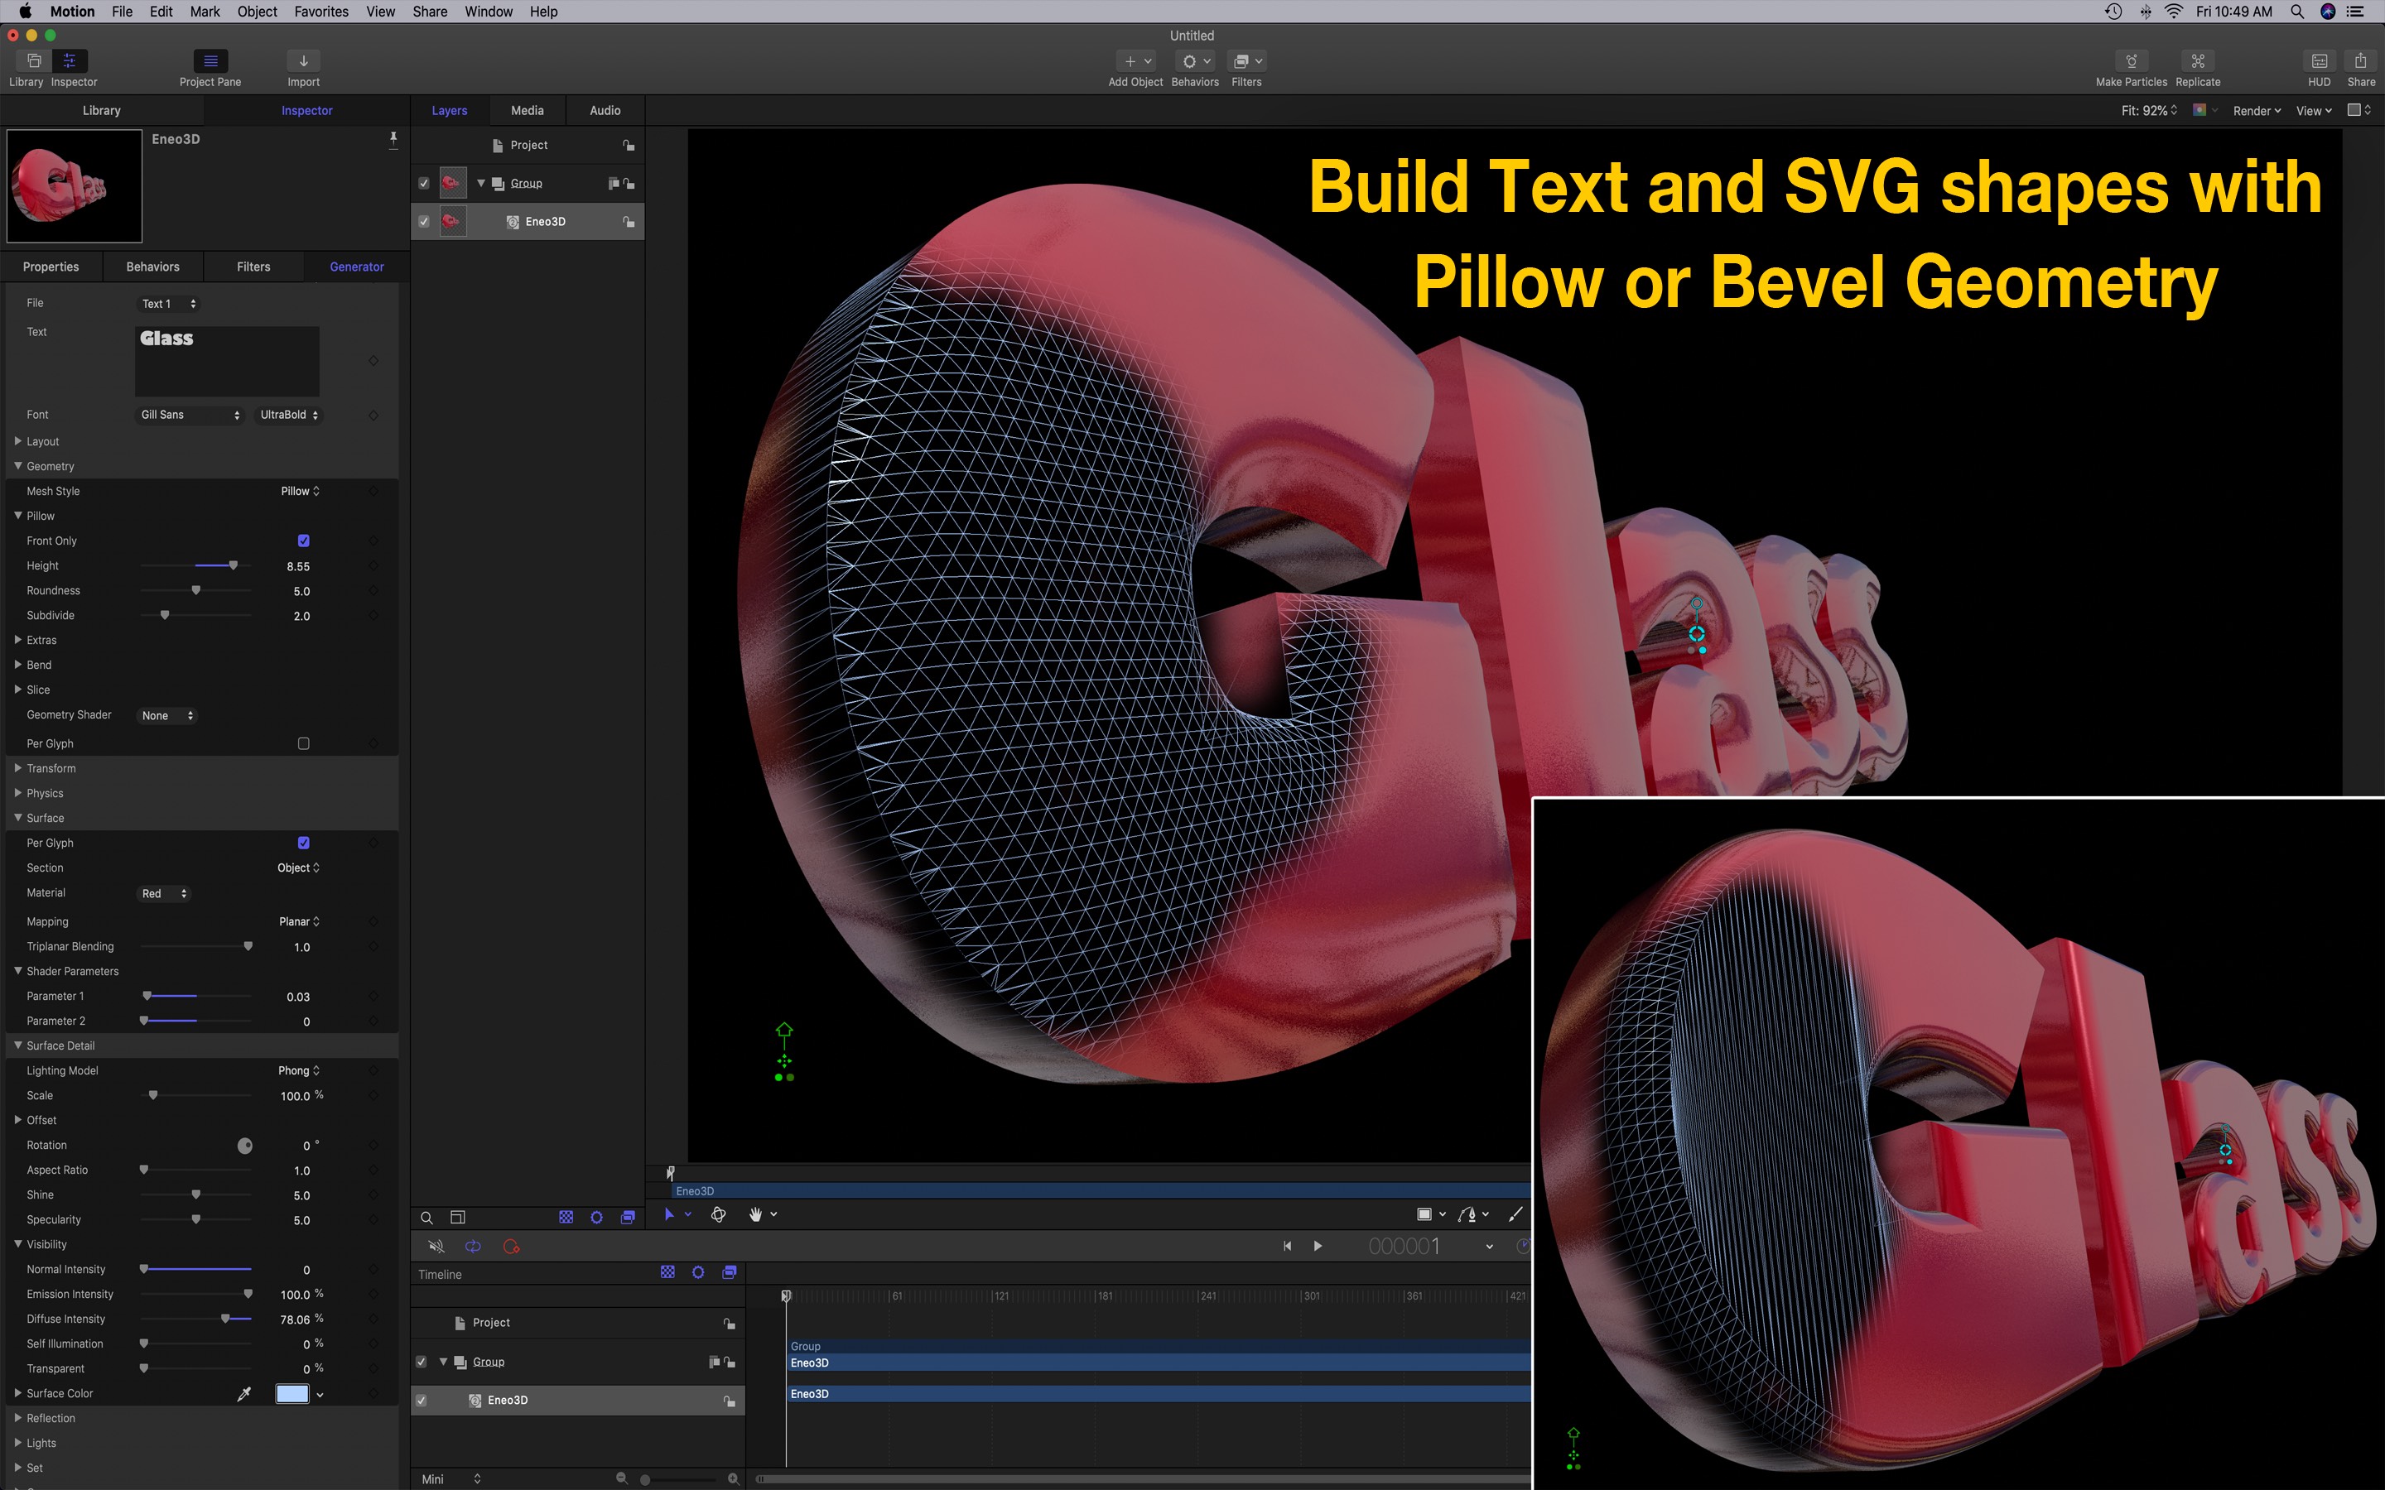The image size is (2385, 1490).
Task: Open the Library toolbar button
Action: [33, 61]
